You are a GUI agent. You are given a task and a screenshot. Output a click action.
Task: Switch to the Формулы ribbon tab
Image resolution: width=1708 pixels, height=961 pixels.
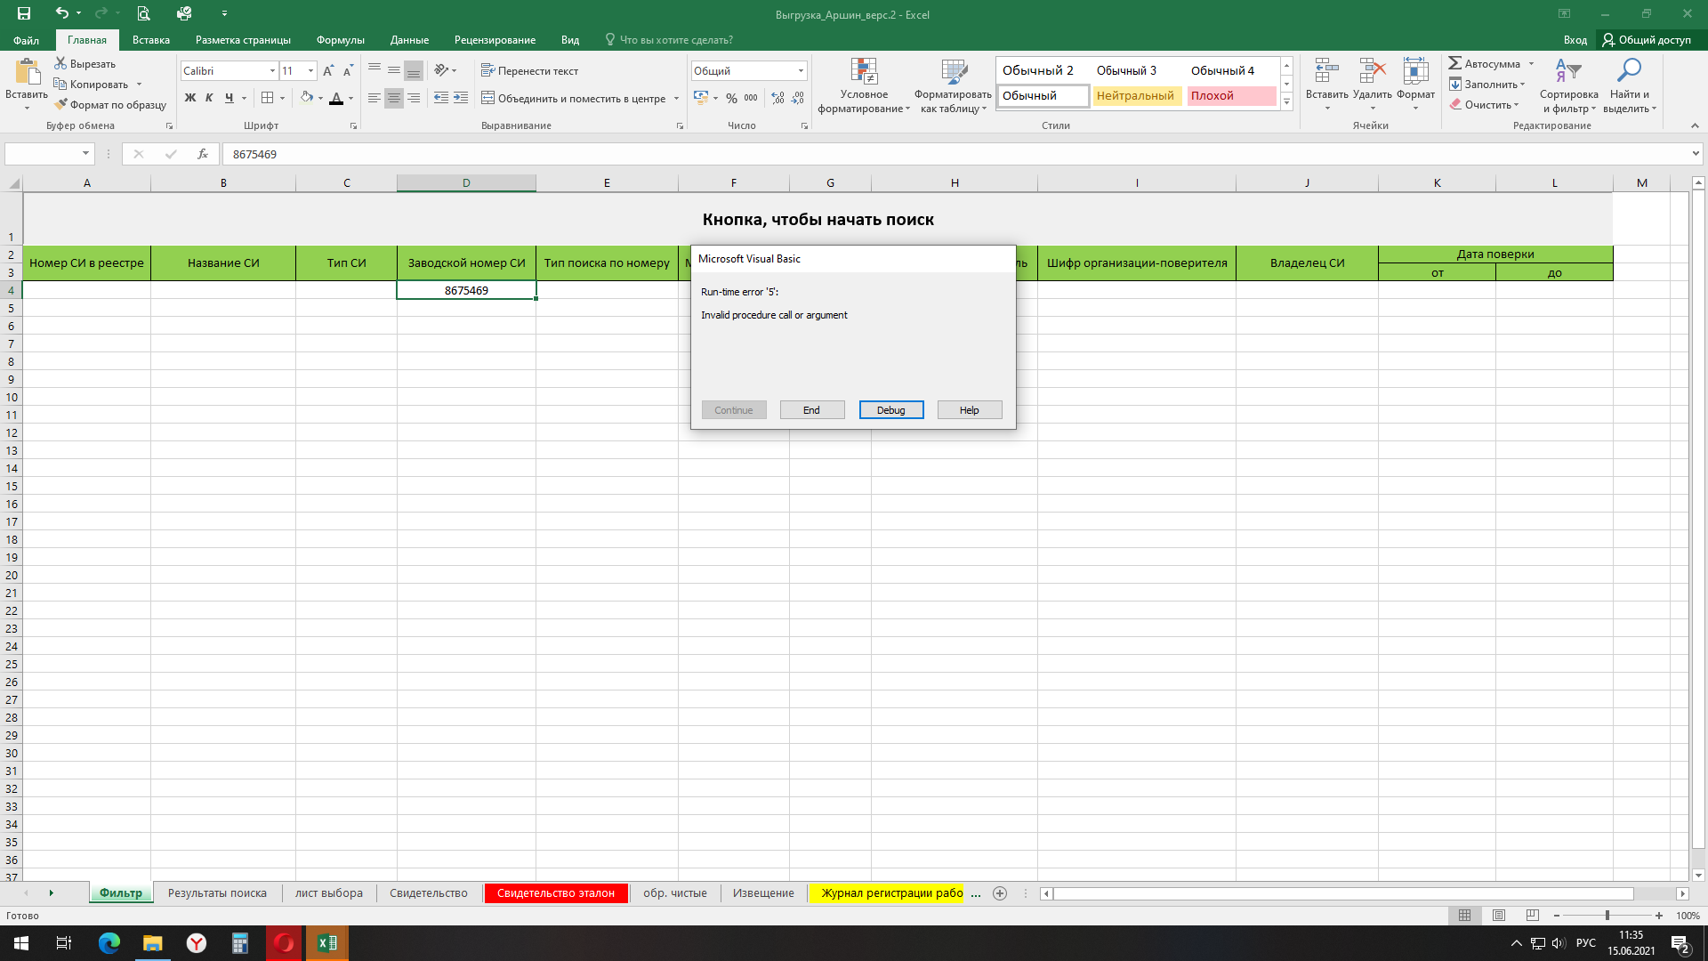[x=340, y=40]
